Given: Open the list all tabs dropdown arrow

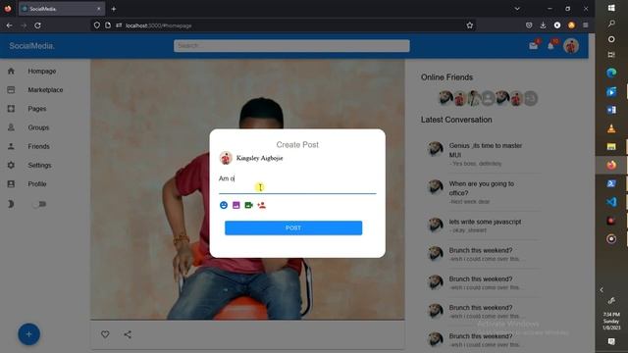Looking at the screenshot, I should 517,9.
